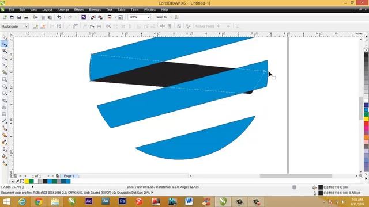Open the Effects menu
Screen dimensions: 369x207
79,10
